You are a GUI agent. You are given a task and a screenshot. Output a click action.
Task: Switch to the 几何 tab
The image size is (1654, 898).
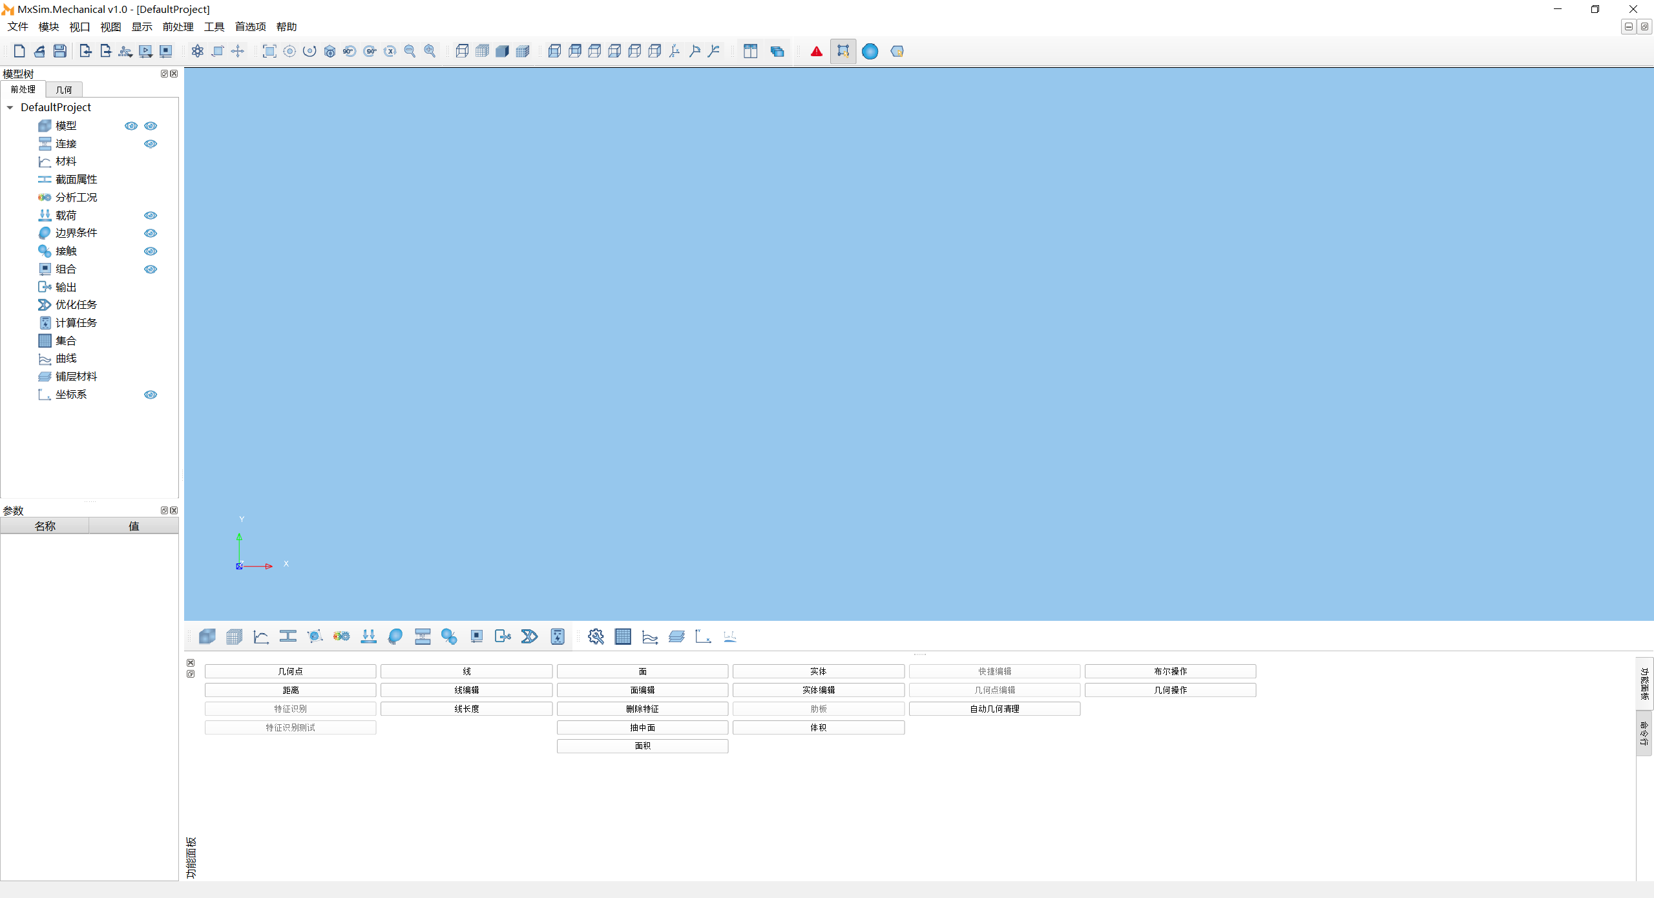point(64,90)
